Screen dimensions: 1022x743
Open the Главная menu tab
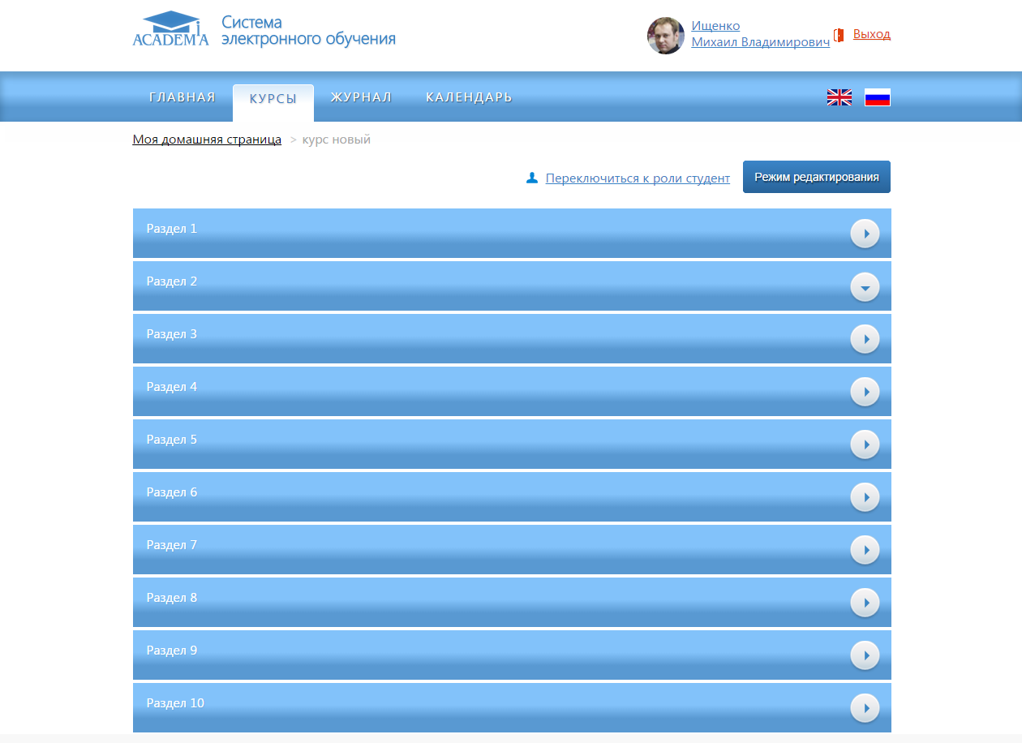coord(182,97)
